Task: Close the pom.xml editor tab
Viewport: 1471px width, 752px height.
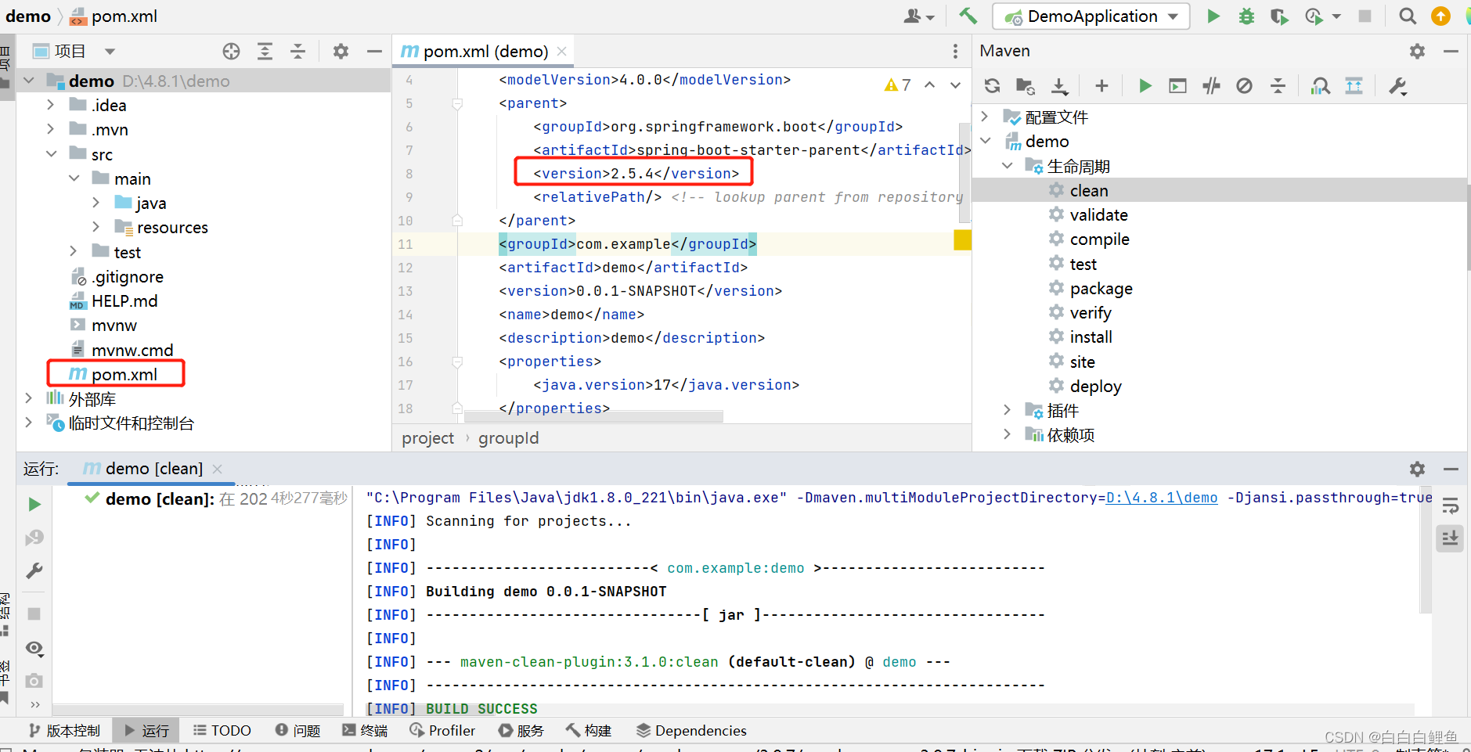Action: tap(561, 52)
